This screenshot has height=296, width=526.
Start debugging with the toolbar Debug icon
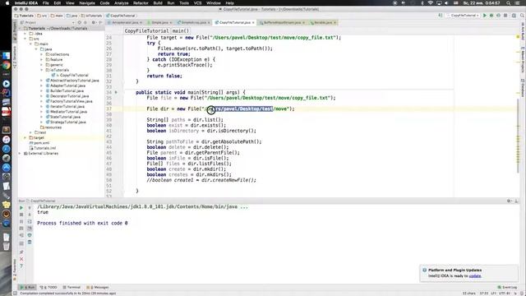pyautogui.click(x=491, y=16)
